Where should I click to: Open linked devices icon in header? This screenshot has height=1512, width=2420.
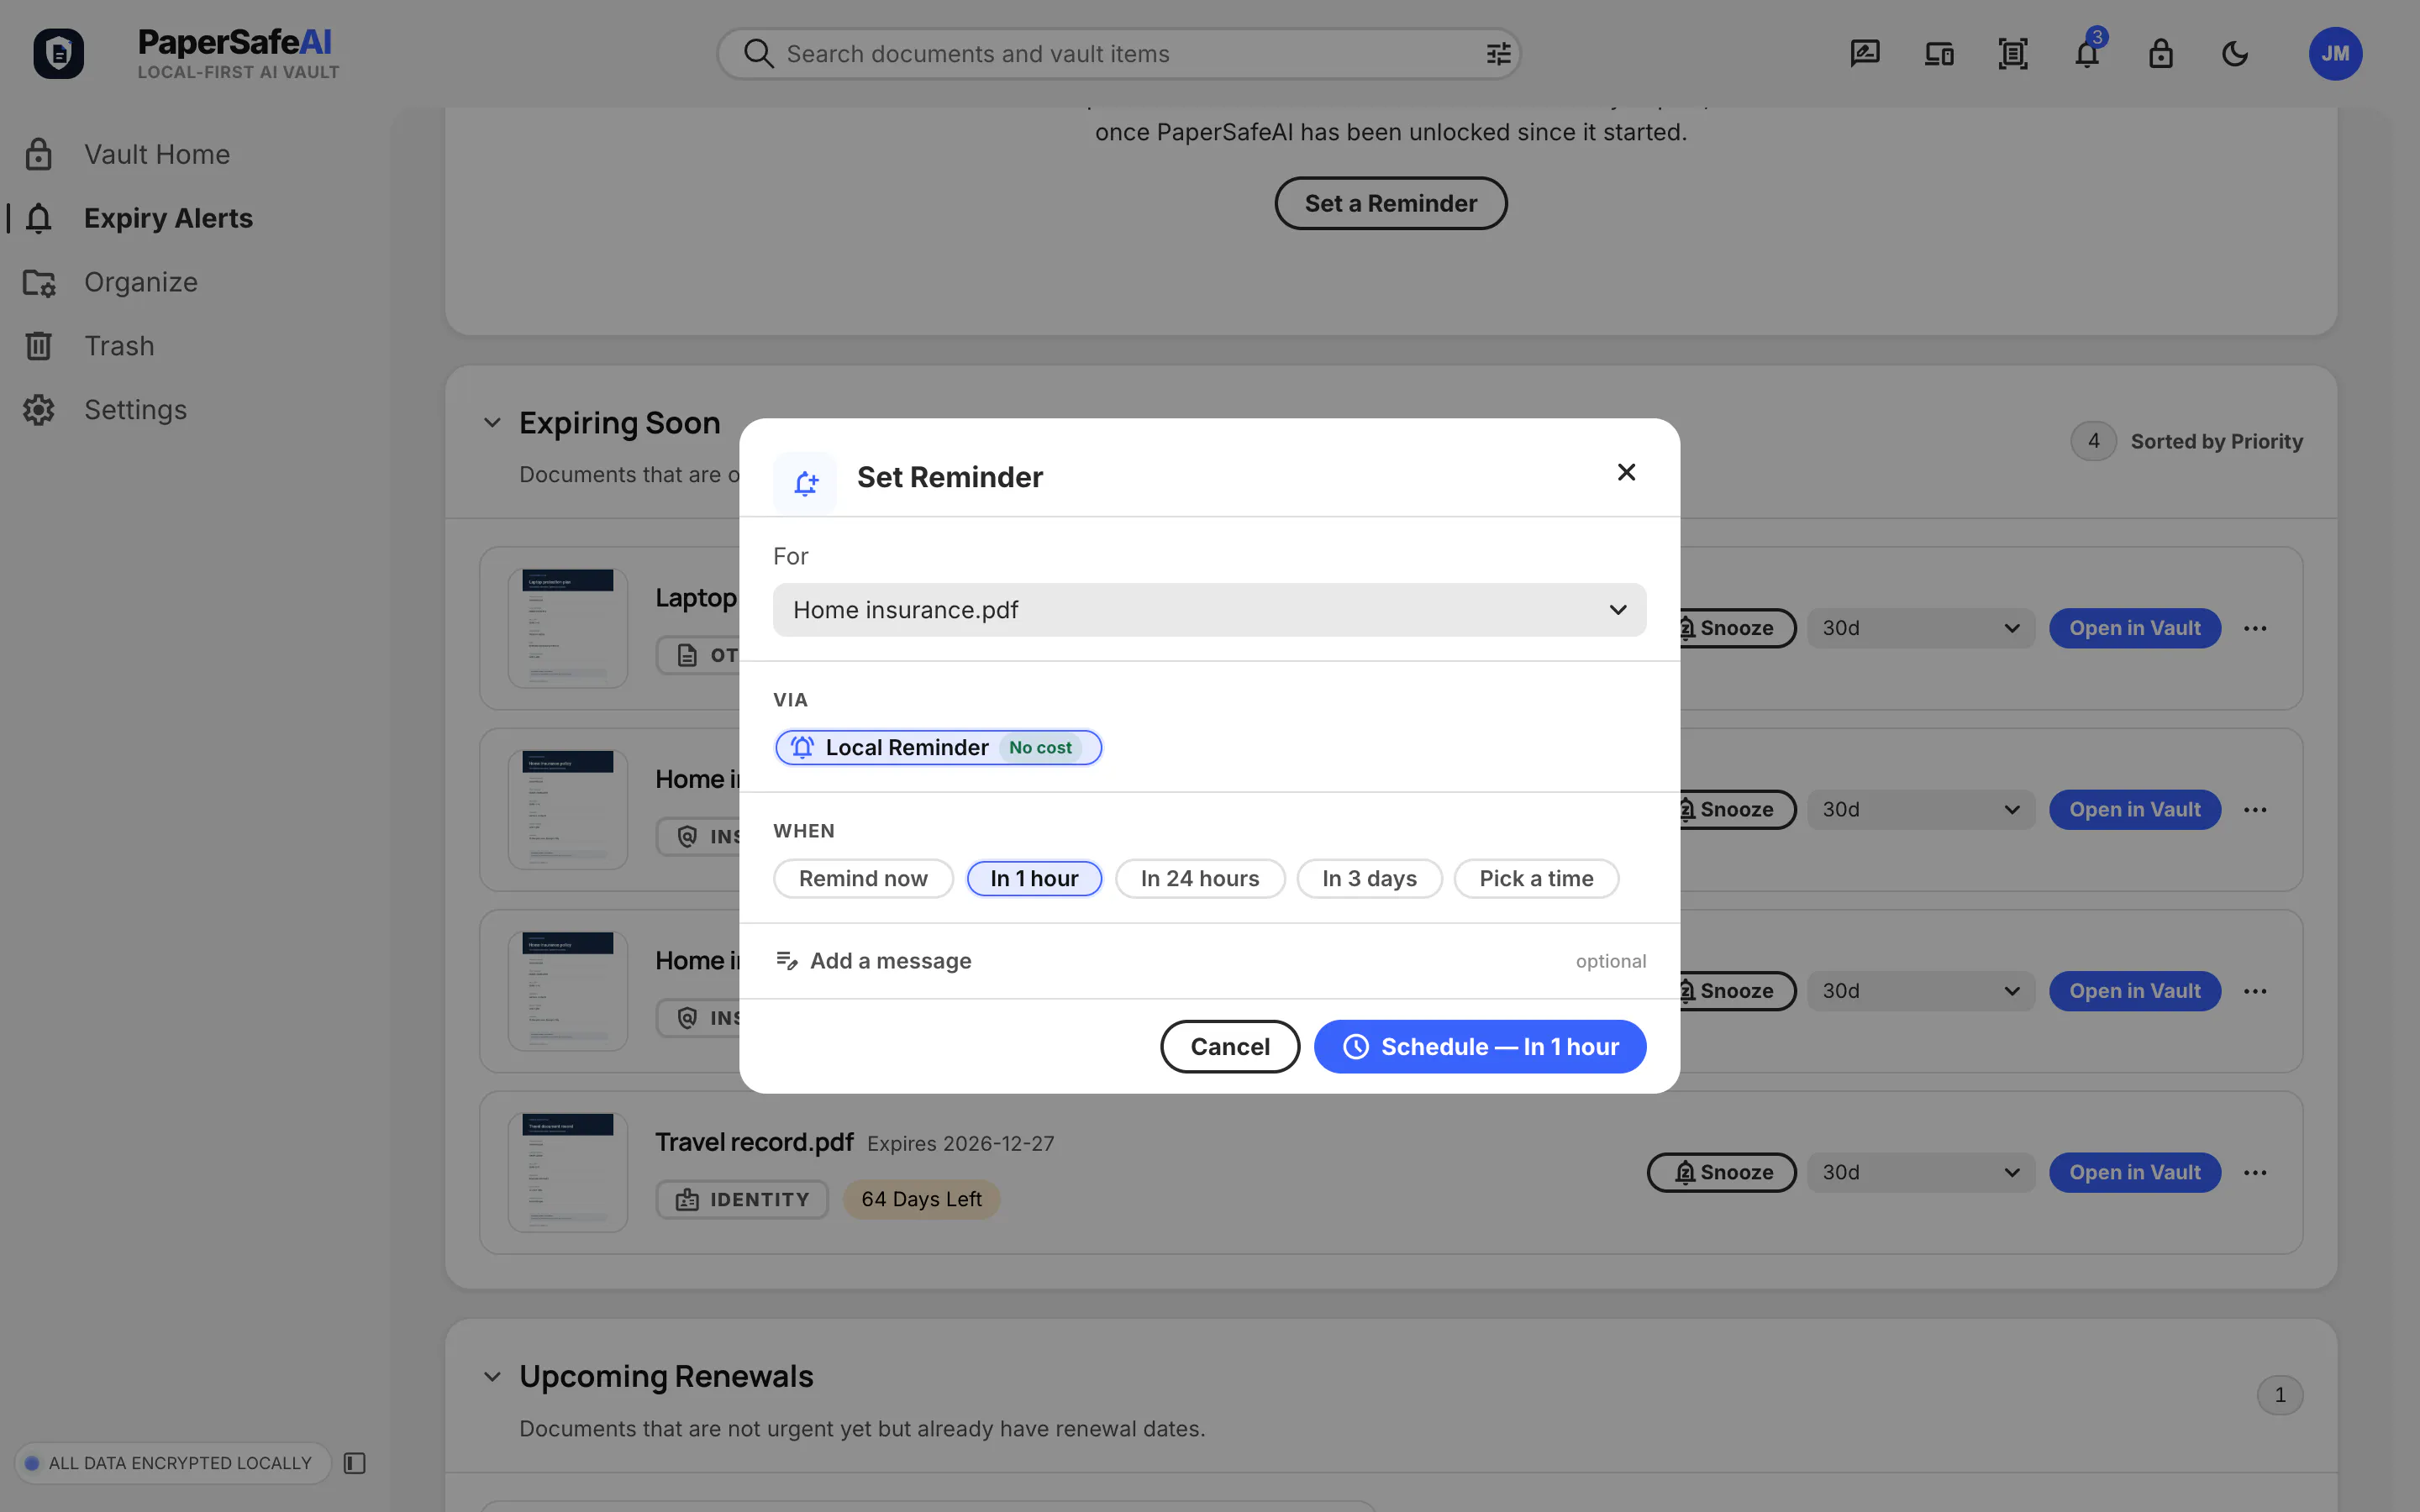pyautogui.click(x=1939, y=54)
